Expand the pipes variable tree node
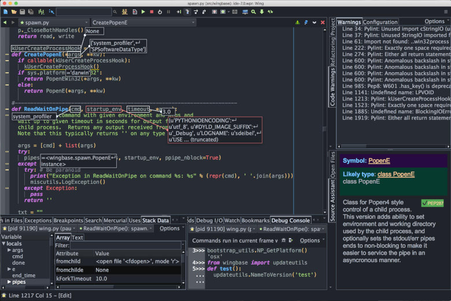The width and height of the screenshot is (451, 301). coord(9,282)
